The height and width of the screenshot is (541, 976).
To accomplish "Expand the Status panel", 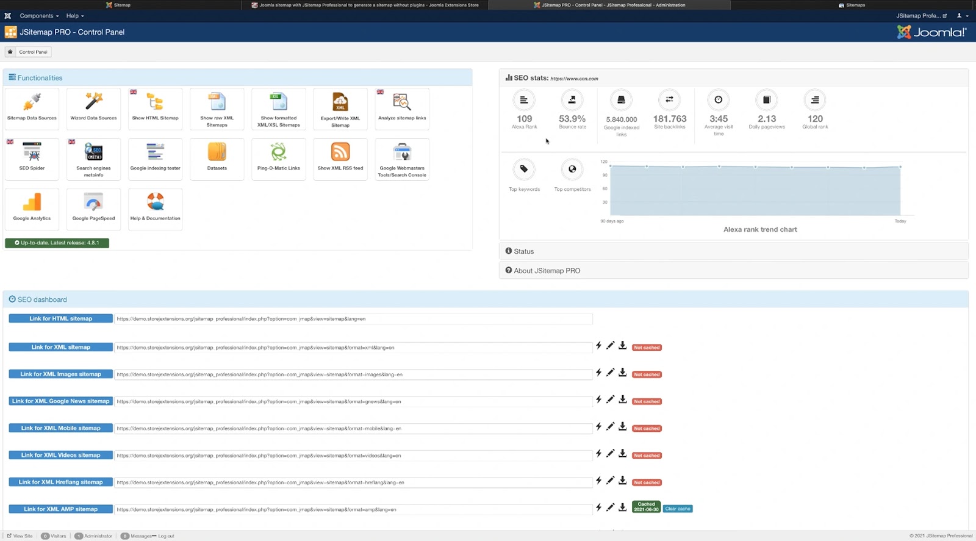I will point(523,251).
